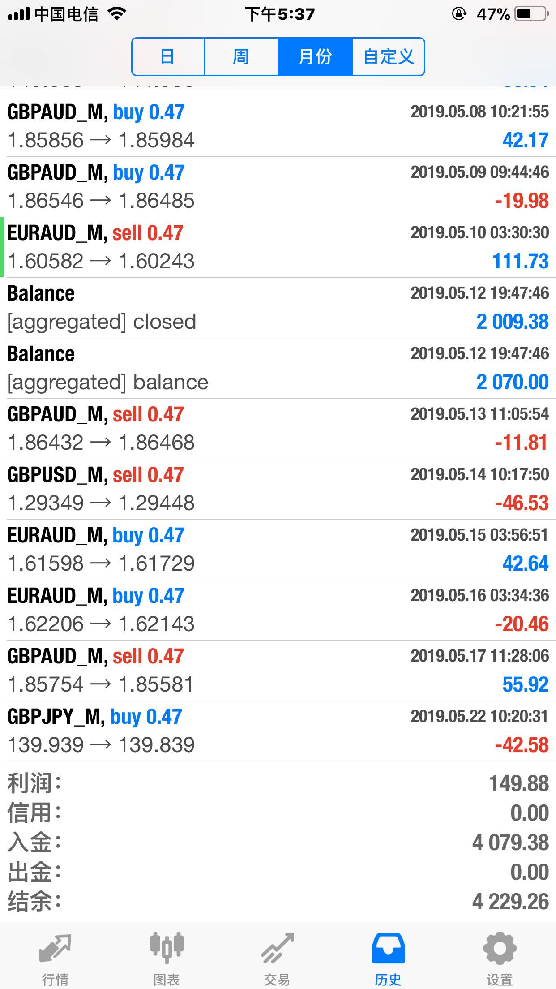This screenshot has height=989, width=556.
Task: Select the Month (月份) period segment
Action: (x=315, y=57)
